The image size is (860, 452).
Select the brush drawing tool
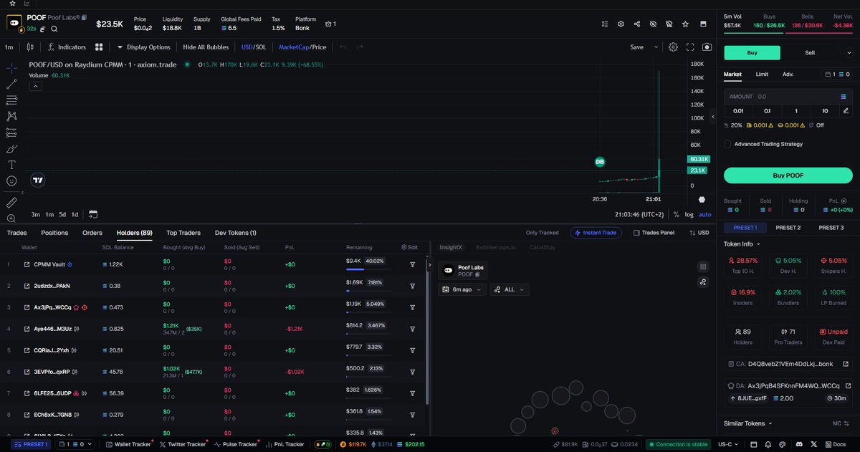11,148
